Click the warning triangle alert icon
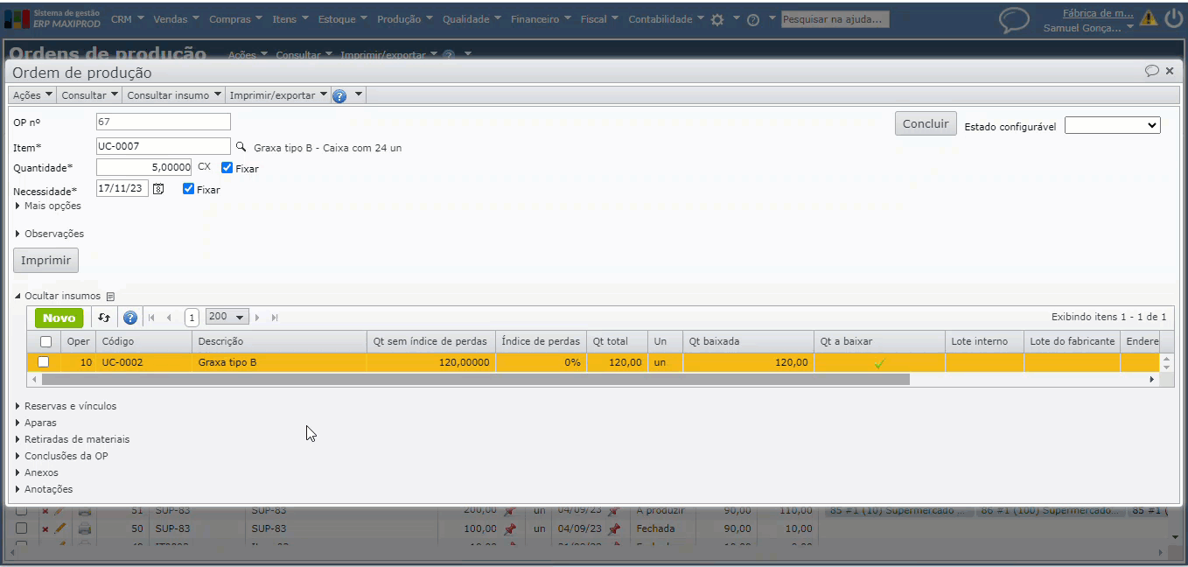This screenshot has height=567, width=1188. pos(1149,18)
